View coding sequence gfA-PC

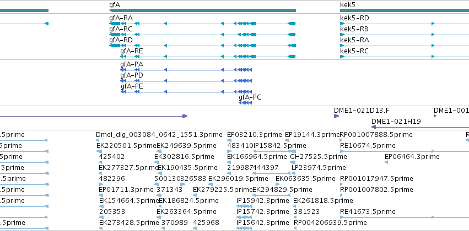click(x=250, y=97)
